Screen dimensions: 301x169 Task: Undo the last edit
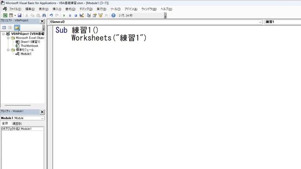[51, 15]
